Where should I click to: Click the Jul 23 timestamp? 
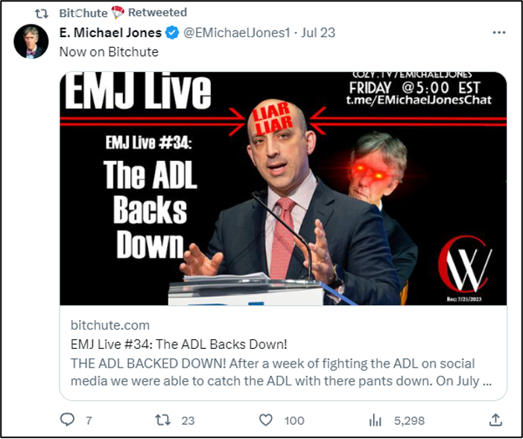click(x=318, y=33)
